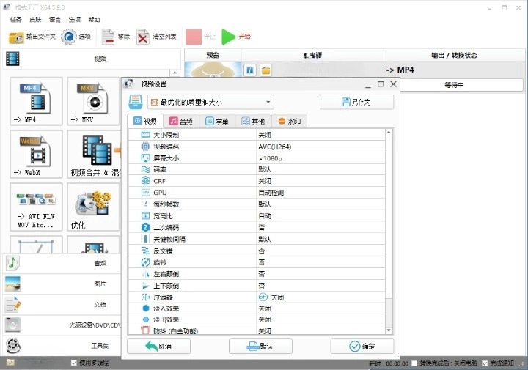Change the 每秒帧数 默认 value
Viewport: 528px width, 370px height.
320,204
